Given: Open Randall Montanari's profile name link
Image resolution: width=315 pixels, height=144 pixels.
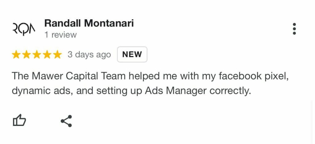Looking at the screenshot, I should [89, 23].
